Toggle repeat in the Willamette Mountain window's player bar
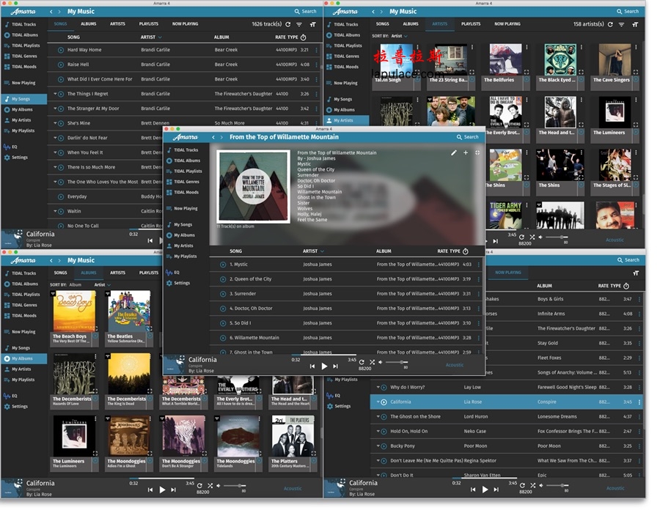The image size is (660, 513). coord(362,362)
